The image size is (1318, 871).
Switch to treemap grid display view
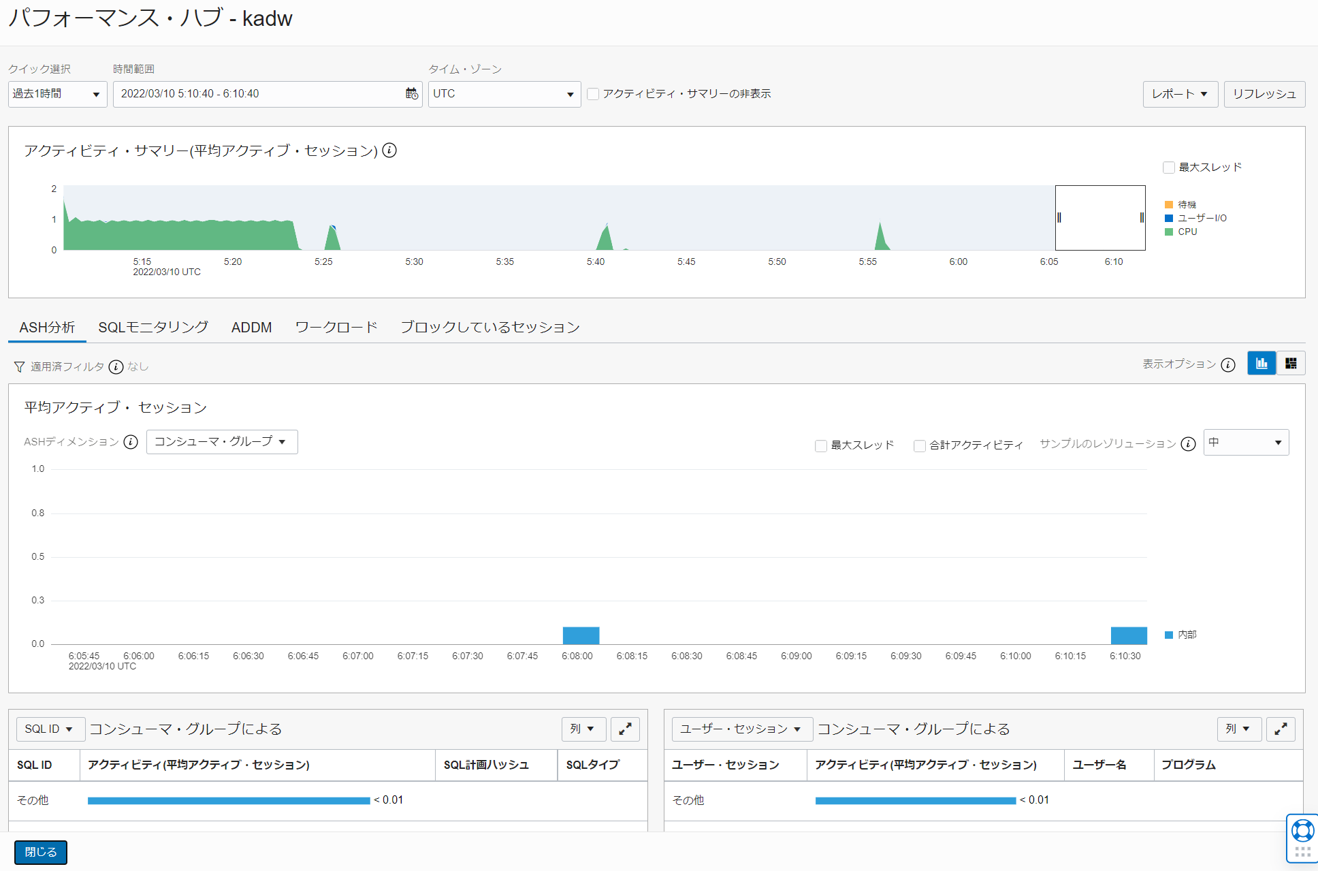pyautogui.click(x=1291, y=364)
